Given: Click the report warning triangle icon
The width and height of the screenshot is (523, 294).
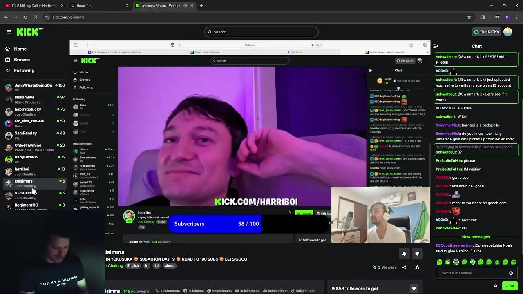Looking at the screenshot, I should [417, 267].
